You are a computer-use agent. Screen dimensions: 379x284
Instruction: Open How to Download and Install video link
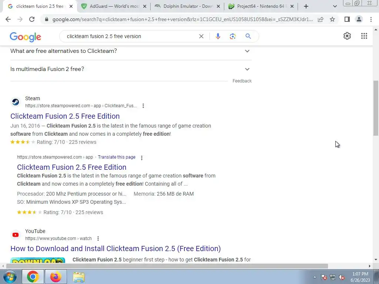click(x=115, y=248)
